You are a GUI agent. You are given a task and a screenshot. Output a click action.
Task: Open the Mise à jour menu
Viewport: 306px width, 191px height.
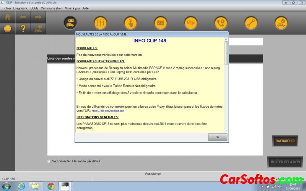coord(73,8)
